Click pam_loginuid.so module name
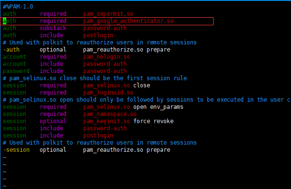 tap(108, 93)
